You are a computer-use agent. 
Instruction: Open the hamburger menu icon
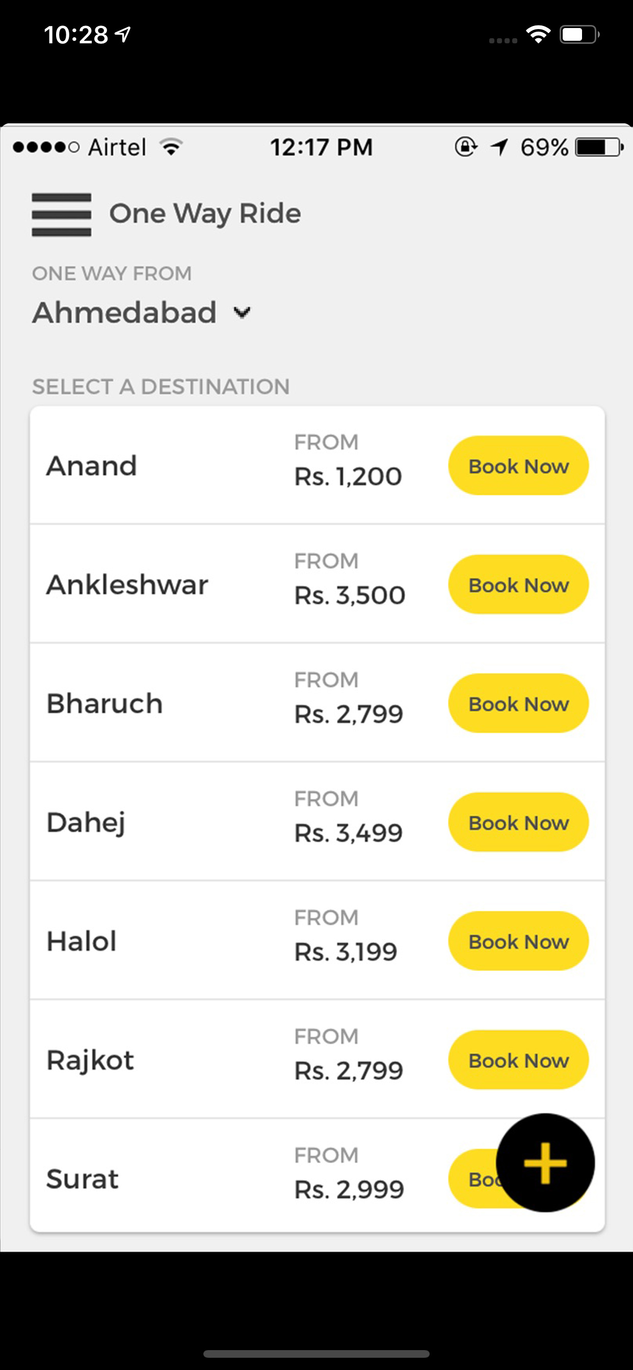click(61, 215)
